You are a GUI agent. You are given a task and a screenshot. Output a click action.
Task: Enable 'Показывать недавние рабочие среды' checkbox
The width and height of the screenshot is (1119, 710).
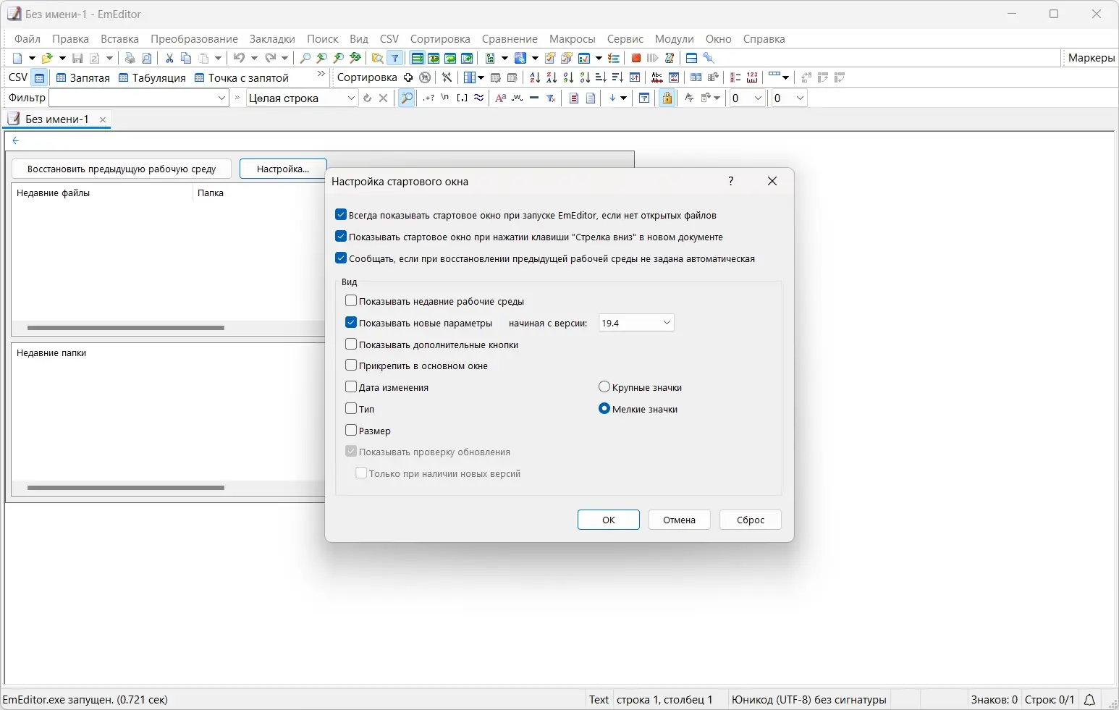pos(351,301)
